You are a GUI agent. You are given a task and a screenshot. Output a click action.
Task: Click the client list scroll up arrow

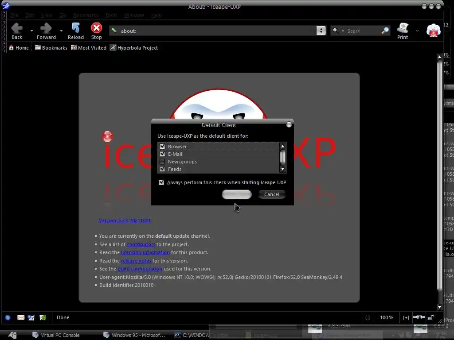[x=282, y=147]
